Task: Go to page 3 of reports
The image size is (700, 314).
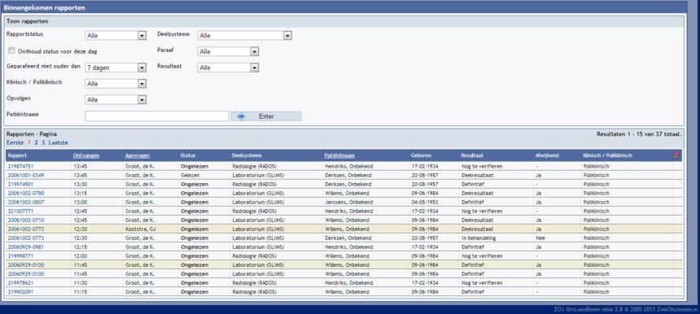Action: tap(43, 142)
